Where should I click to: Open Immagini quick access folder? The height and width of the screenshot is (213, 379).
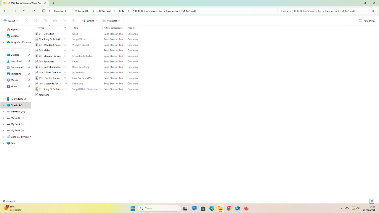[16, 74]
